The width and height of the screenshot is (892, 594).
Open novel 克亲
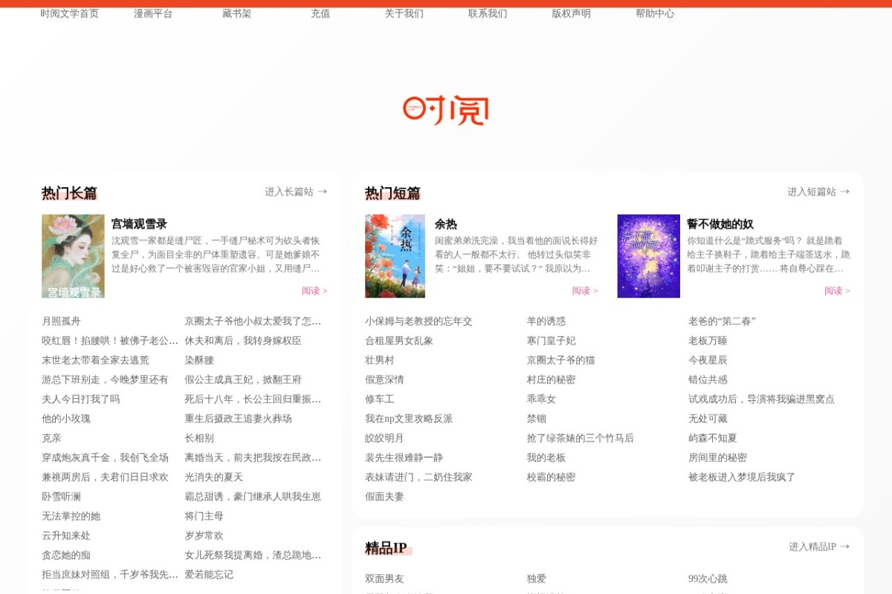[51, 438]
